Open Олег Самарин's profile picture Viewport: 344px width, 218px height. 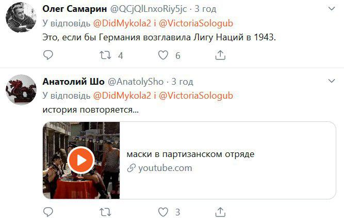pos(21,18)
